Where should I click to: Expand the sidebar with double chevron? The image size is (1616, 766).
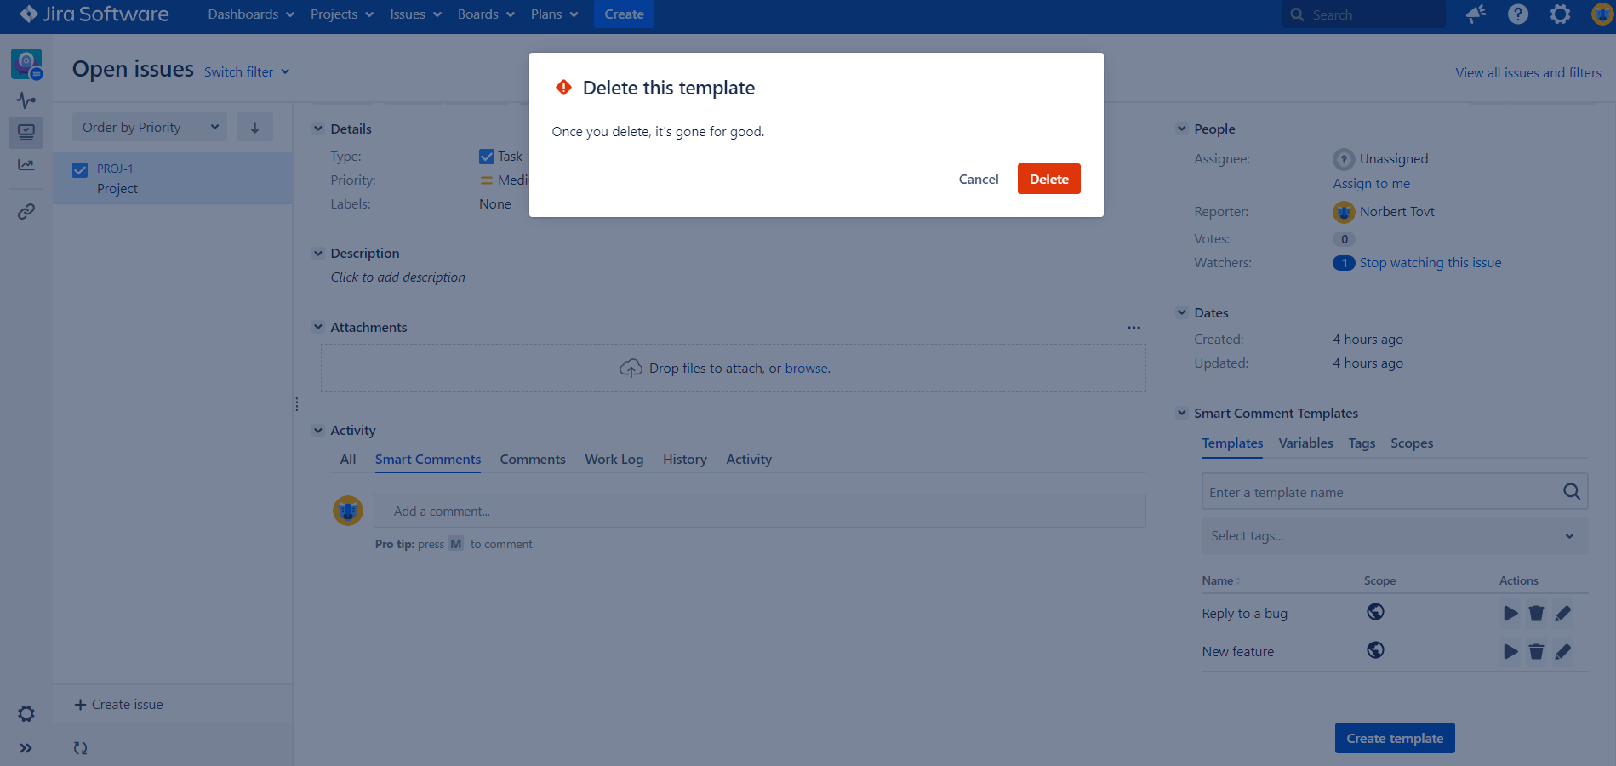26,748
